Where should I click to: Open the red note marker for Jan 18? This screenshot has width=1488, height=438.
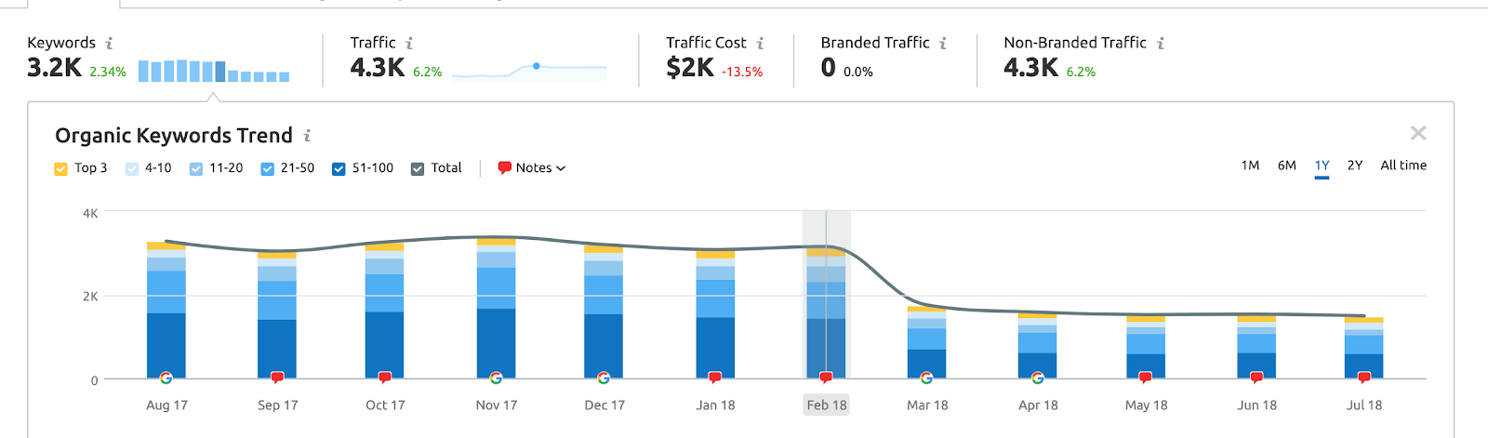[715, 378]
